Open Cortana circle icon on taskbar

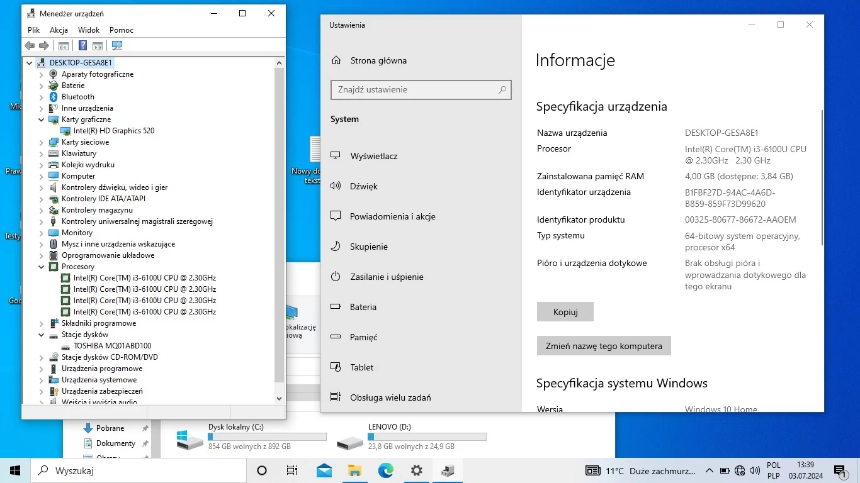[262, 470]
